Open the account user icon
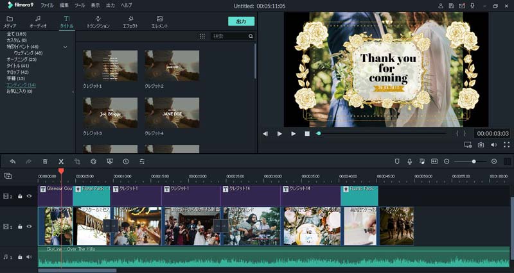514x273 pixels. click(441, 6)
